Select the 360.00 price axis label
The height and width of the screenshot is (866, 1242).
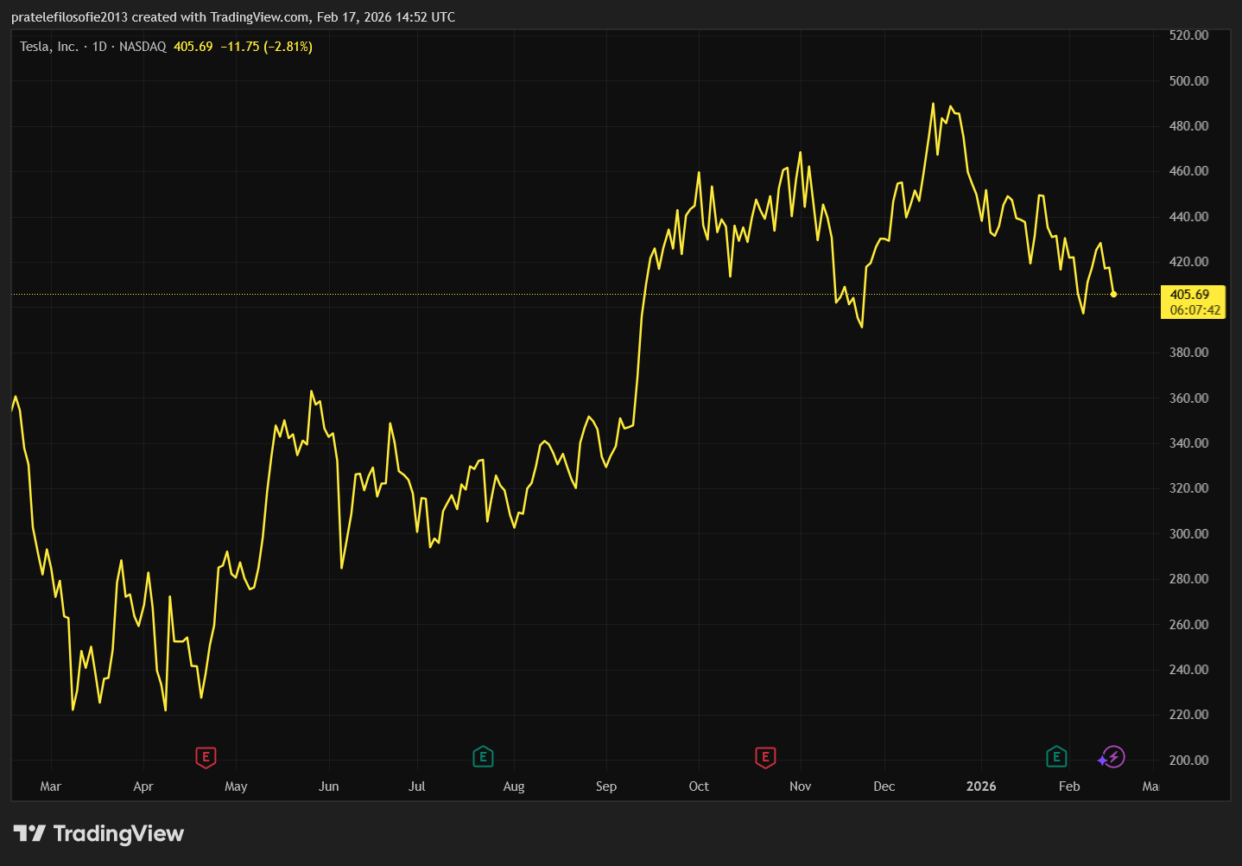point(1188,398)
